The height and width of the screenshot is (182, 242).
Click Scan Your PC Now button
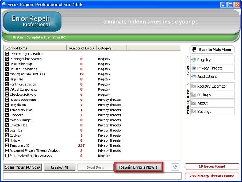point(23,167)
